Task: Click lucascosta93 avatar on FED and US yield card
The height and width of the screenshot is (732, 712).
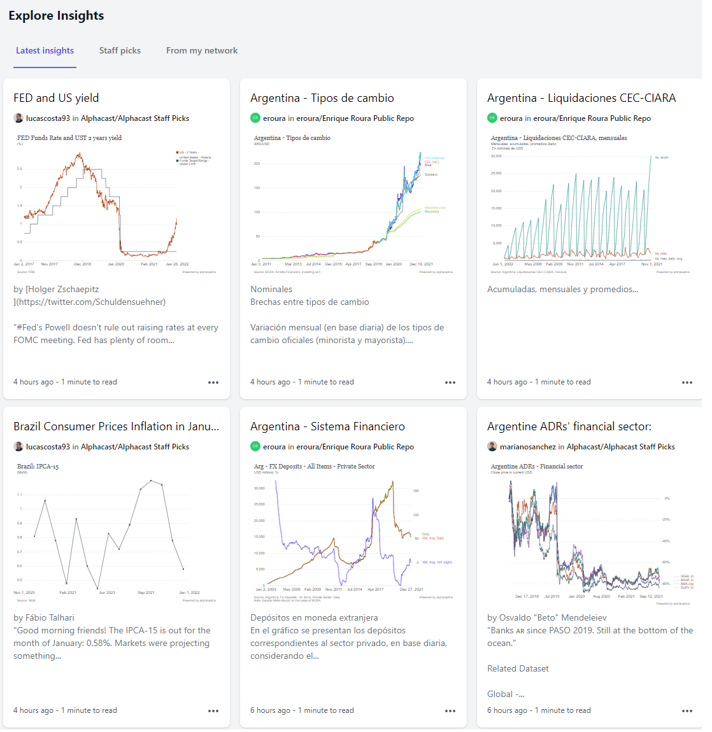Action: (18, 118)
